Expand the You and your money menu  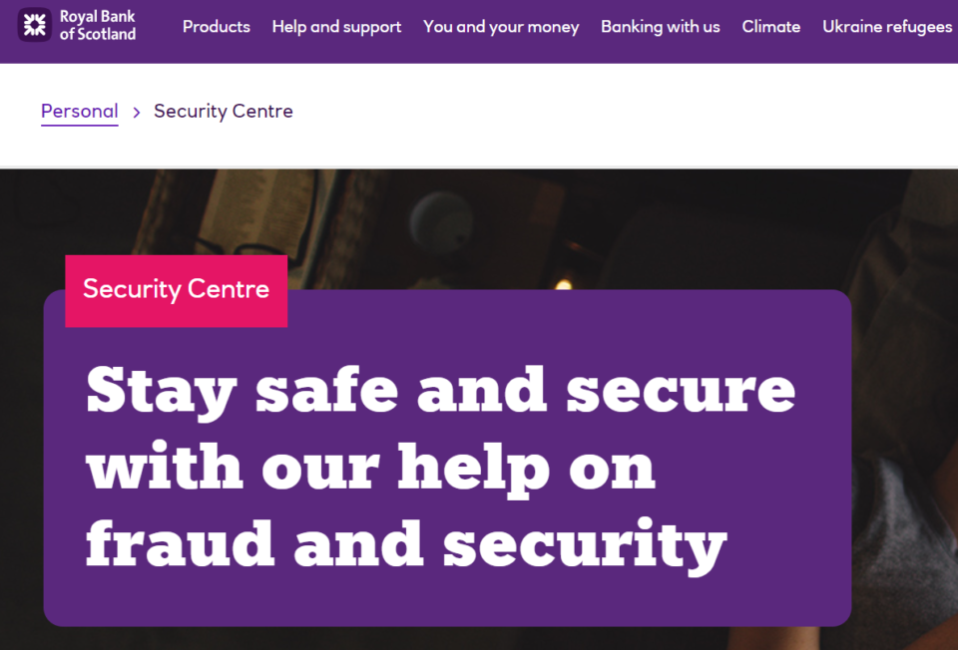[501, 27]
